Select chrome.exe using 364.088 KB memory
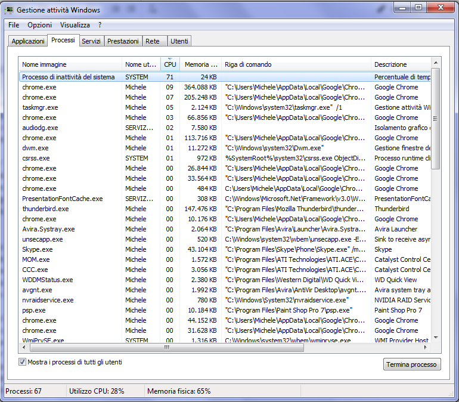 pyautogui.click(x=225, y=87)
